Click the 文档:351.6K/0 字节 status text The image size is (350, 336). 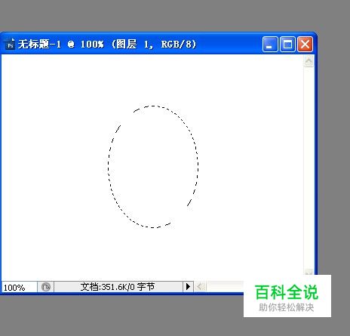(x=117, y=287)
